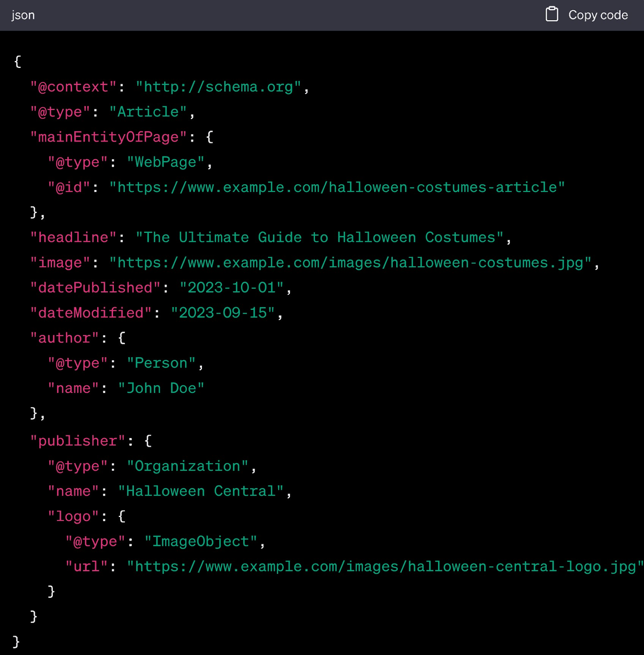
Task: Click the "headline" key in the code
Action: 73,237
